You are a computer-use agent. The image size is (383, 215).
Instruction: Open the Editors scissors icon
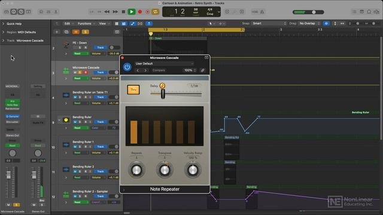pos(56,12)
